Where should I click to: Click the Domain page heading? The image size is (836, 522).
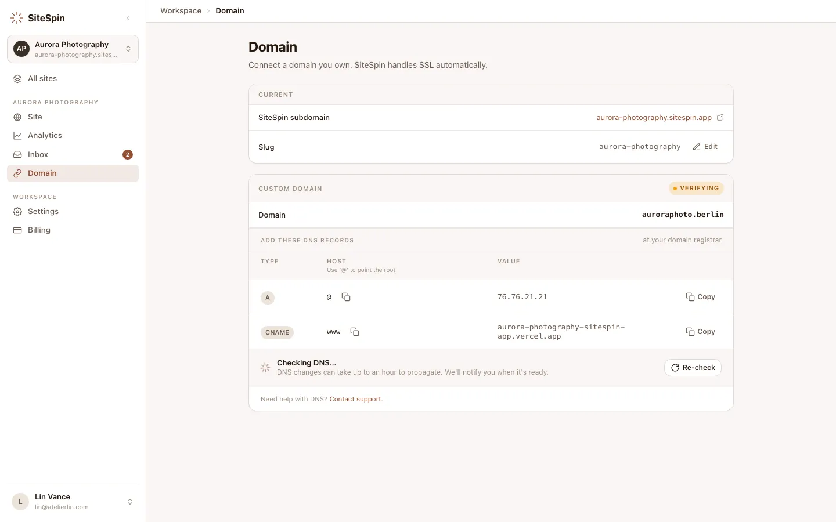coord(273,47)
